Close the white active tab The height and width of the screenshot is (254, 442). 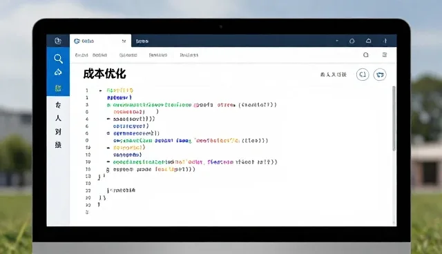(x=124, y=41)
